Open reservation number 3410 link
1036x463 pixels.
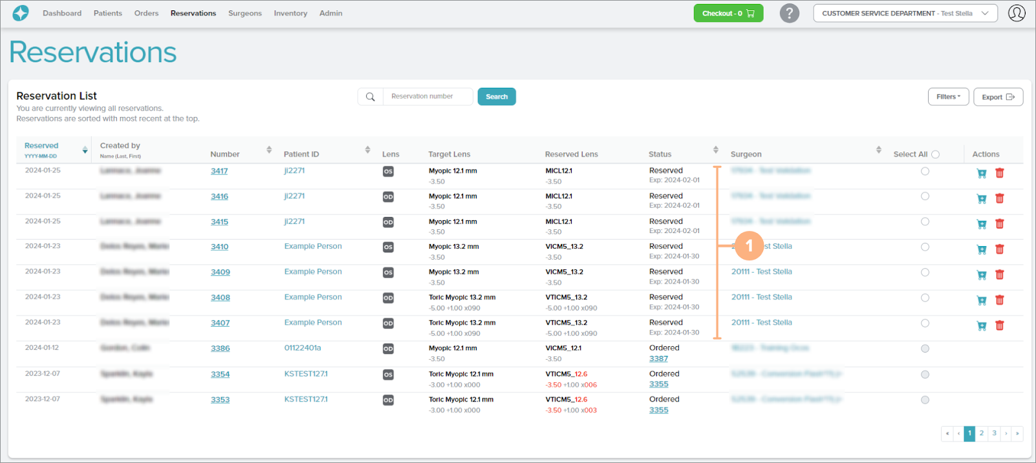(219, 247)
